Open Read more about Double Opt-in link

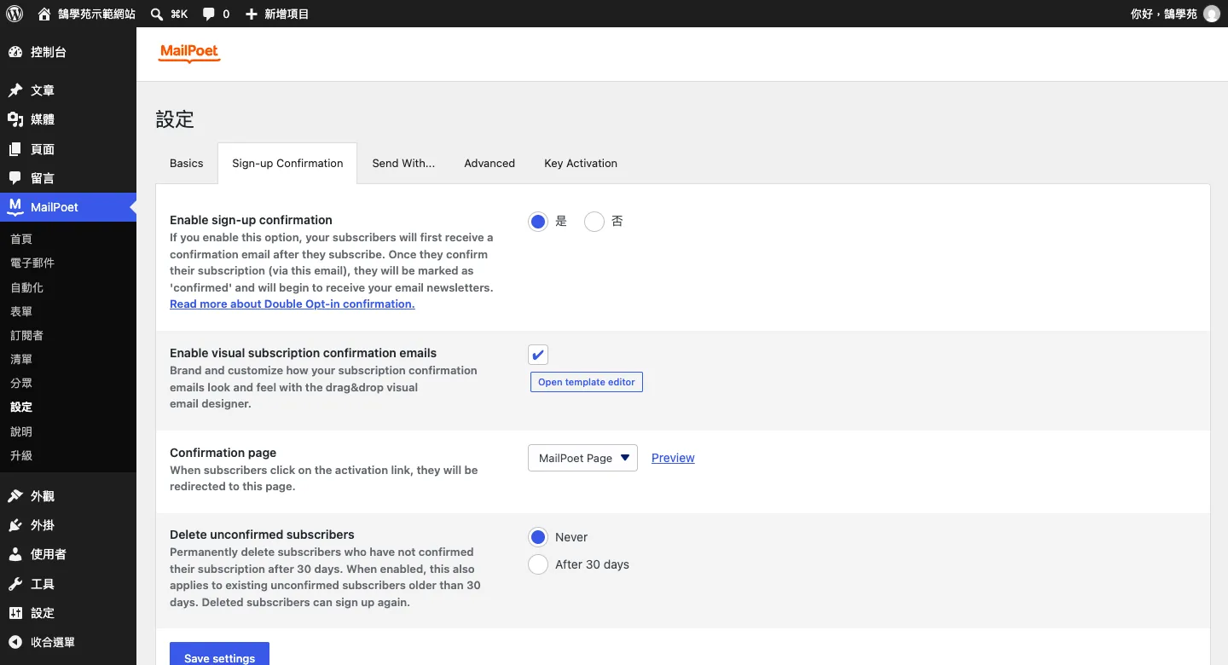(x=293, y=304)
